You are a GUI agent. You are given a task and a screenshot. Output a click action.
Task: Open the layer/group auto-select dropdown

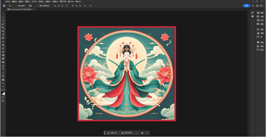(31, 6)
